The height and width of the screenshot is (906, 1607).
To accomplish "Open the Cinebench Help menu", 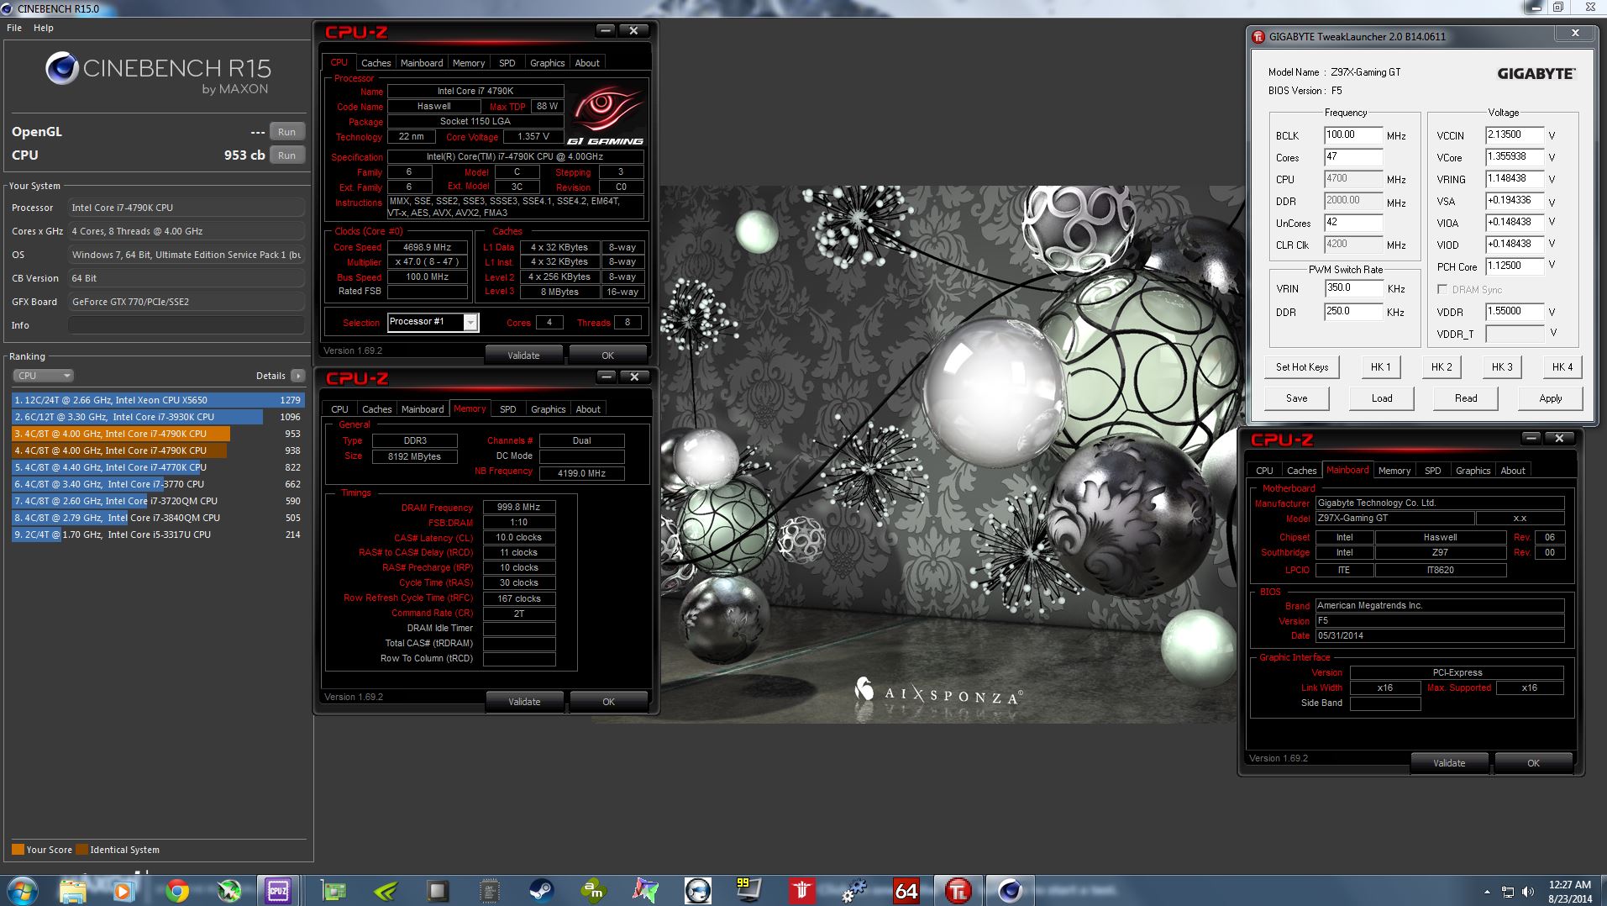I will pyautogui.click(x=44, y=28).
